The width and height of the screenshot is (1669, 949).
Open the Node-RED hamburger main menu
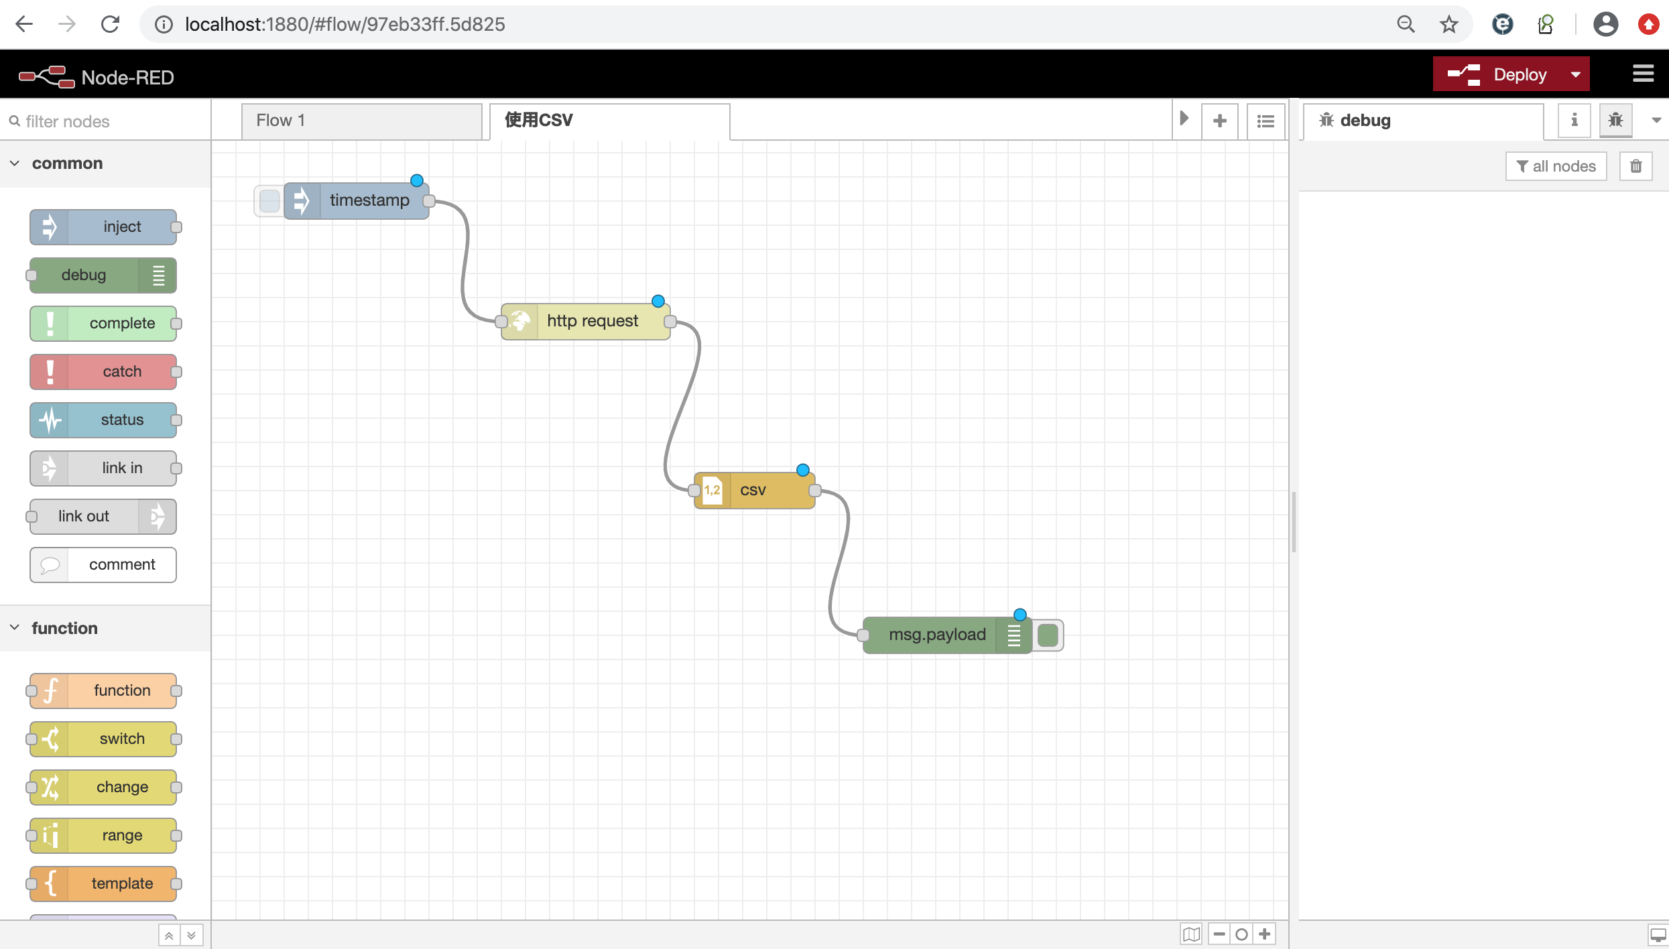pos(1643,74)
